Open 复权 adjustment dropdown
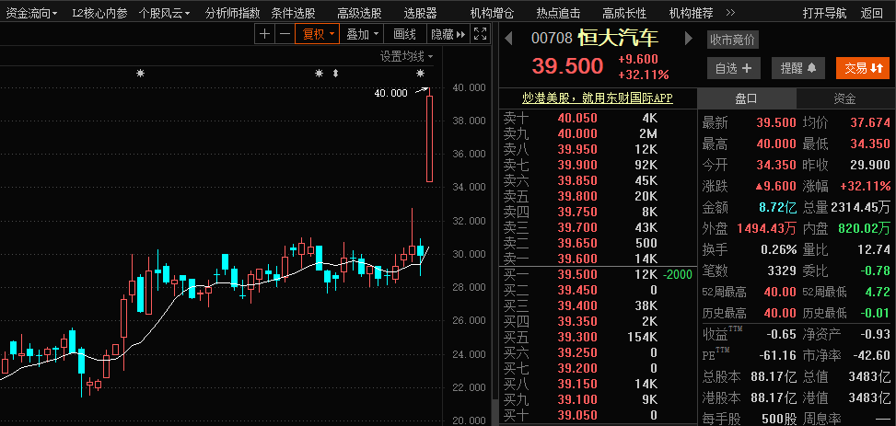896x426 pixels. click(317, 34)
